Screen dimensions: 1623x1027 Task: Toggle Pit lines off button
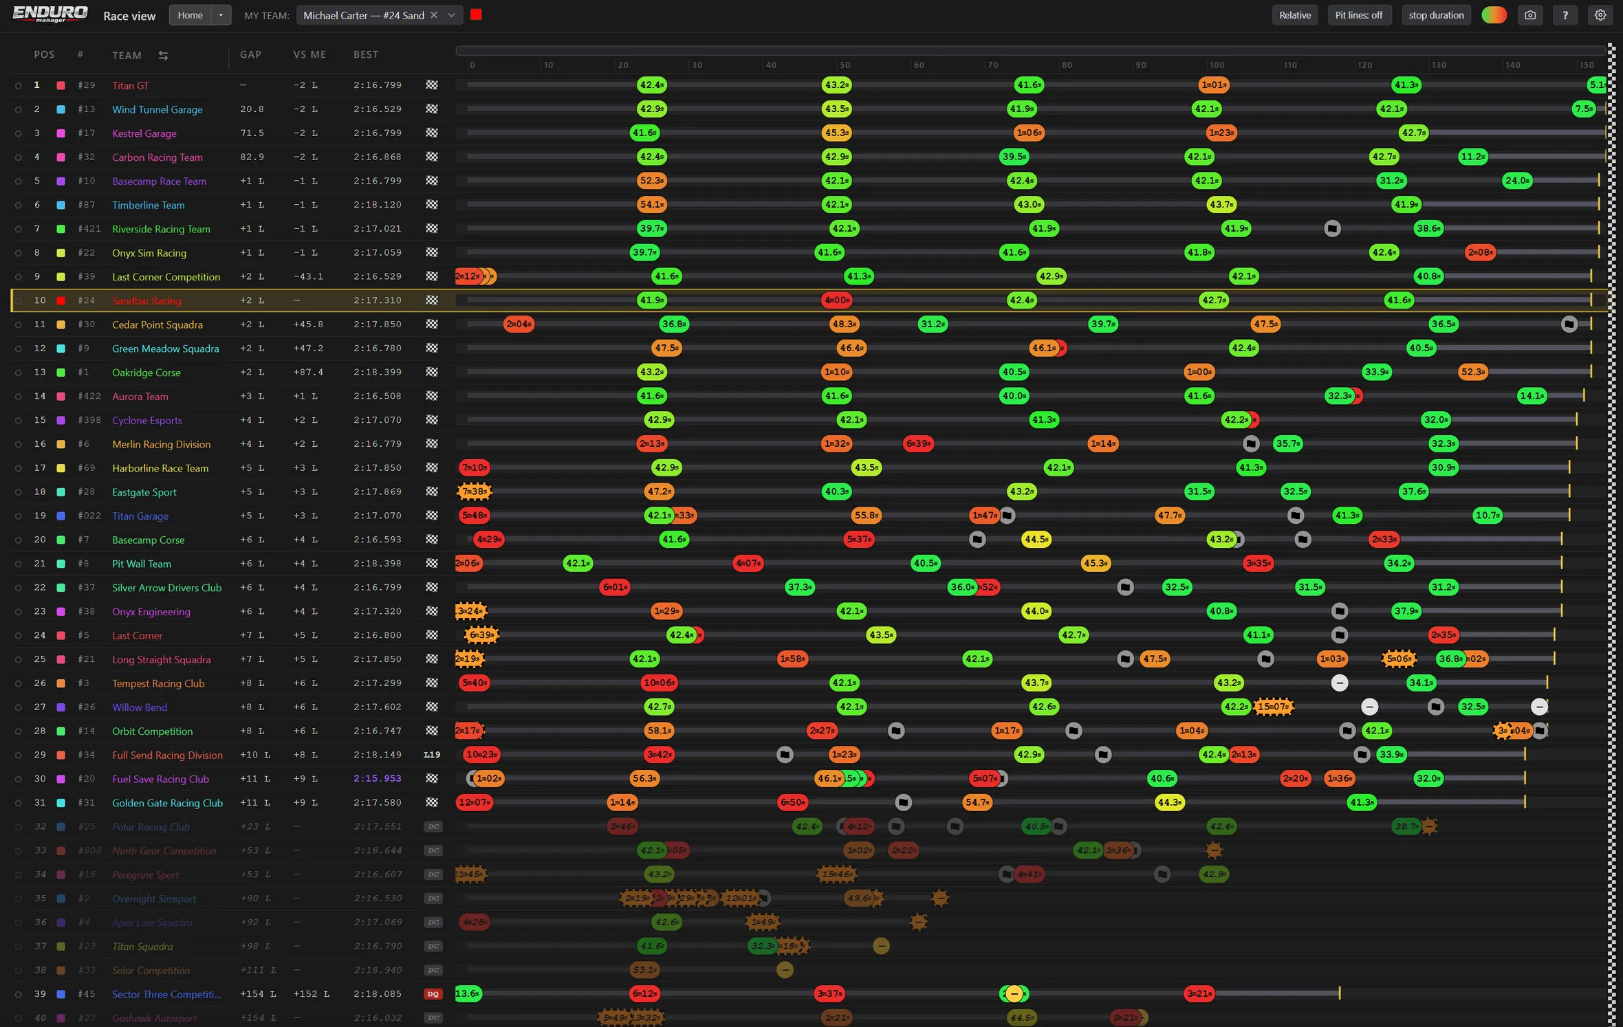tap(1359, 15)
